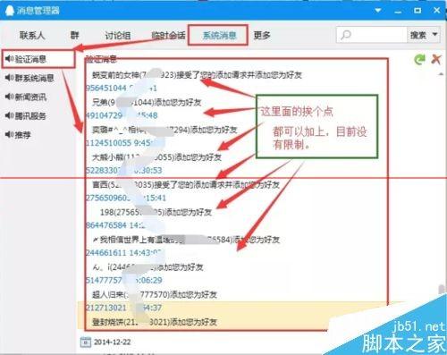Open the 更多 menu tab
The height and width of the screenshot is (355, 447).
(262, 36)
